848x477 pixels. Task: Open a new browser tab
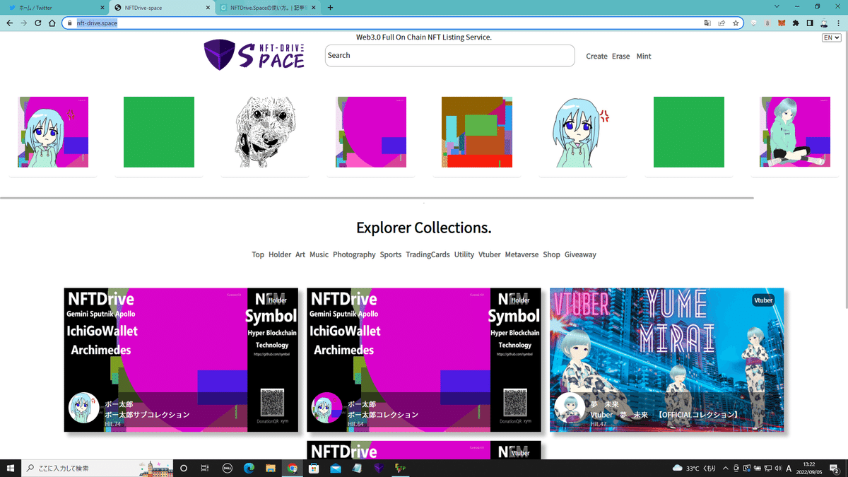point(330,7)
